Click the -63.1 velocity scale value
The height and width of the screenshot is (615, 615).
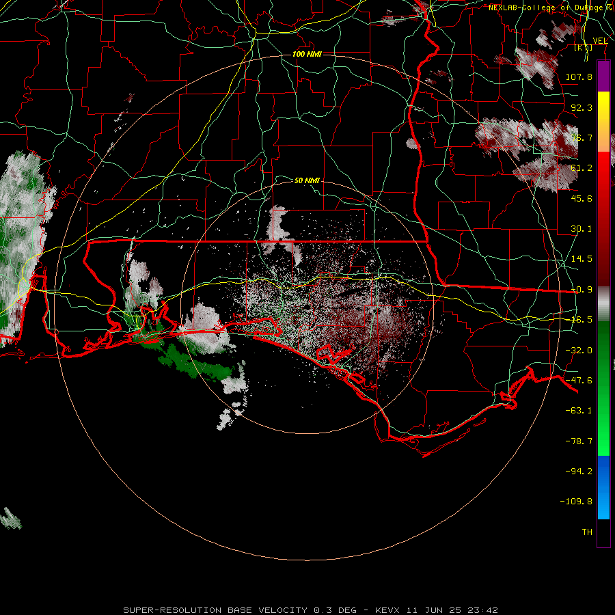[579, 411]
